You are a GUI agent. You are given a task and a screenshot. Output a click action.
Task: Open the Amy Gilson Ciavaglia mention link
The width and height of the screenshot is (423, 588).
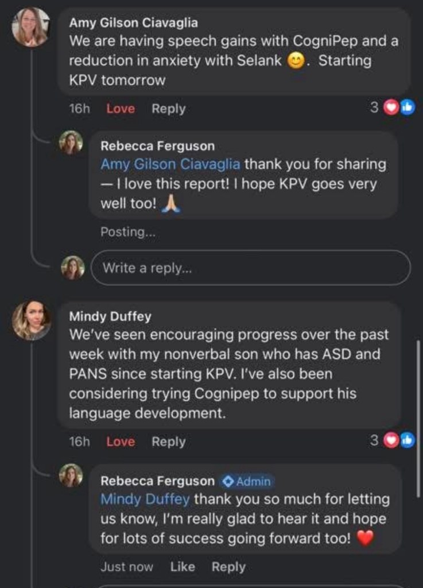(170, 164)
